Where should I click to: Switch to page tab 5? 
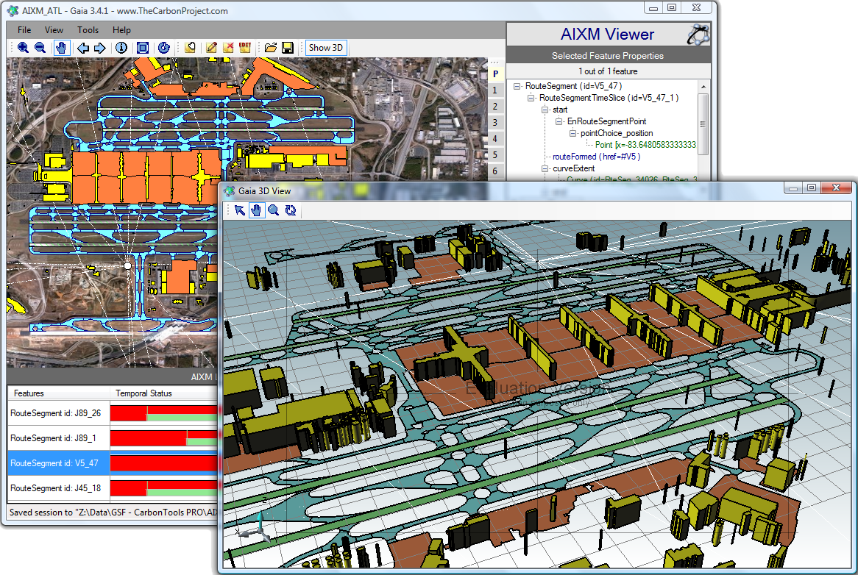[495, 155]
